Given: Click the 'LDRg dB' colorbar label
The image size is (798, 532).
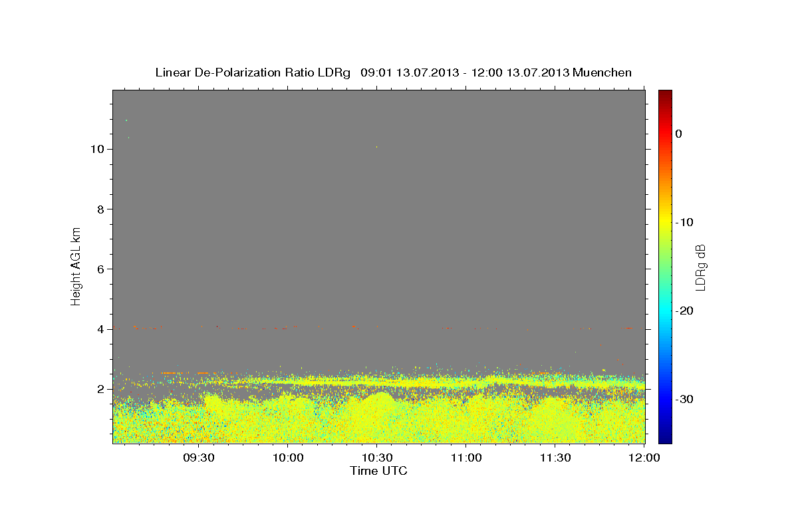Looking at the screenshot, I should point(700,267).
